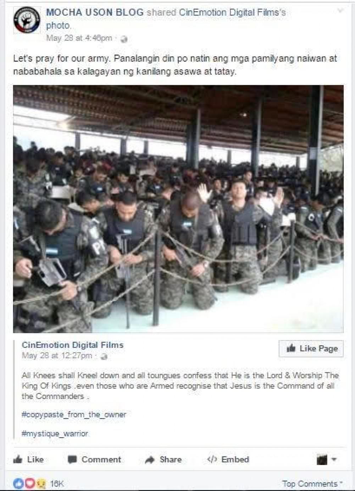Click the Like Page button
Image resolution: width=355 pixels, height=491 pixels.
point(311,349)
